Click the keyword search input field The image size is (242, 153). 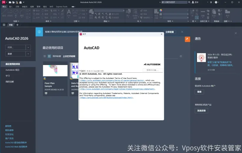click(x=174, y=2)
